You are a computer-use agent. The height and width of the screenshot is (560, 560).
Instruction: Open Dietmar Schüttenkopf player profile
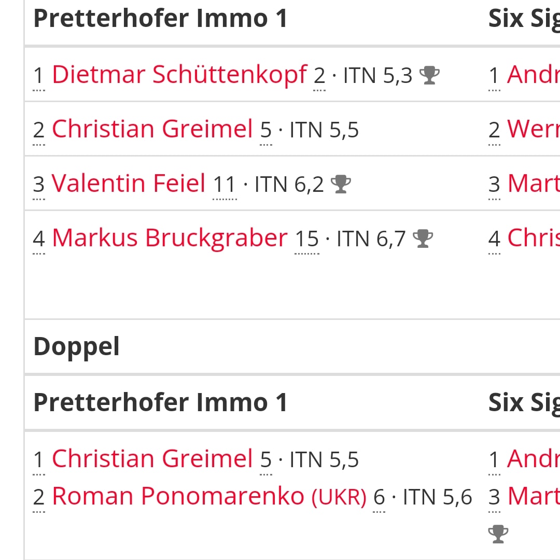(179, 75)
